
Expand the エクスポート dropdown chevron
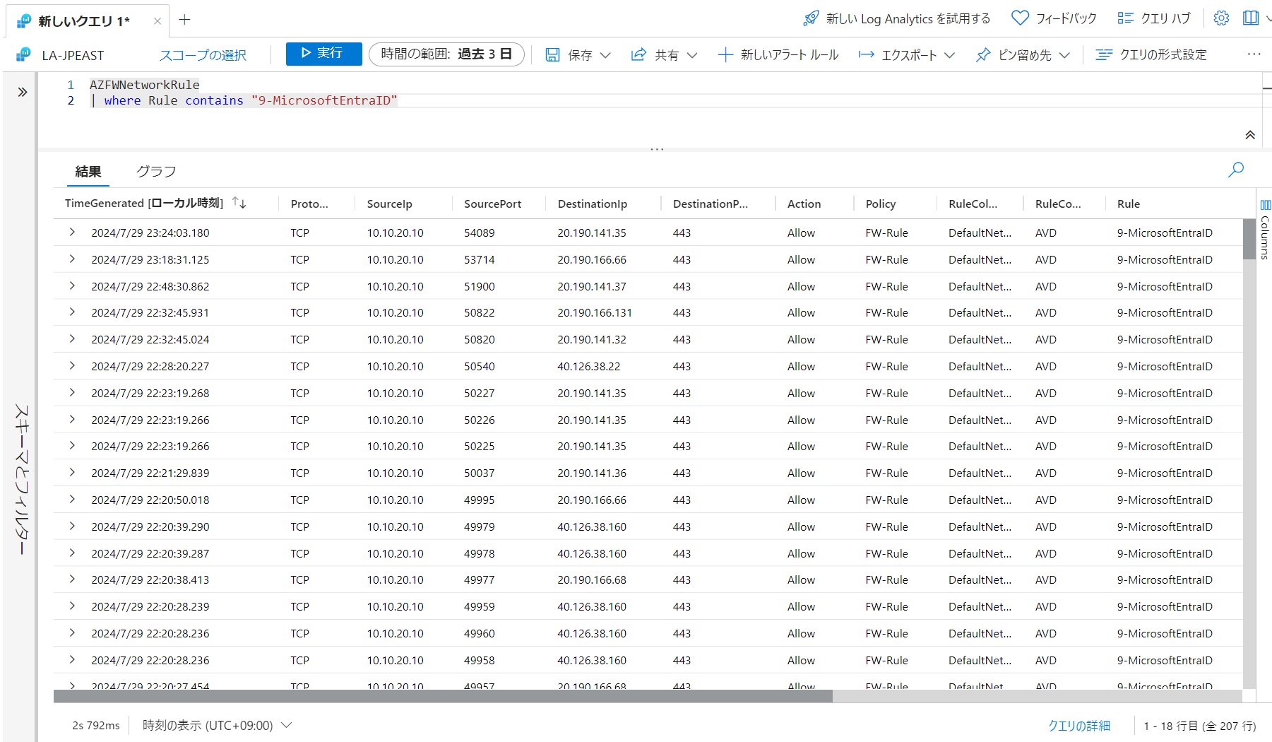(x=949, y=55)
